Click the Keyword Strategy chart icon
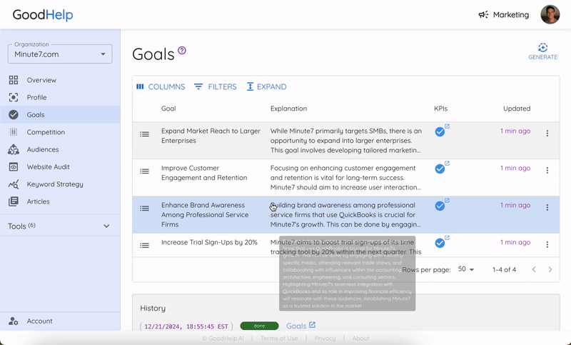This screenshot has width=571, height=345. (14, 184)
